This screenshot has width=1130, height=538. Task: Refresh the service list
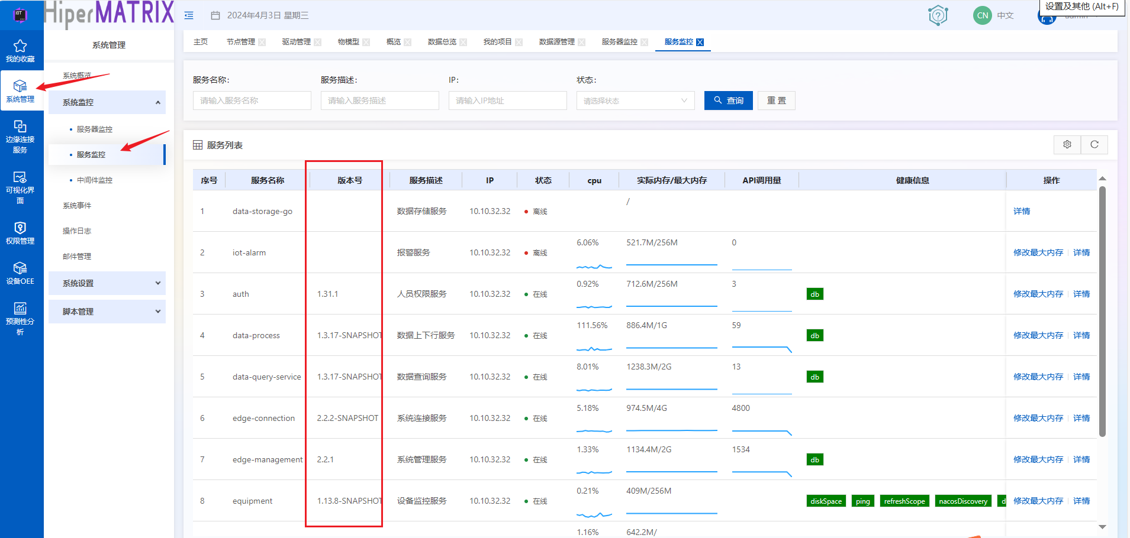point(1094,144)
